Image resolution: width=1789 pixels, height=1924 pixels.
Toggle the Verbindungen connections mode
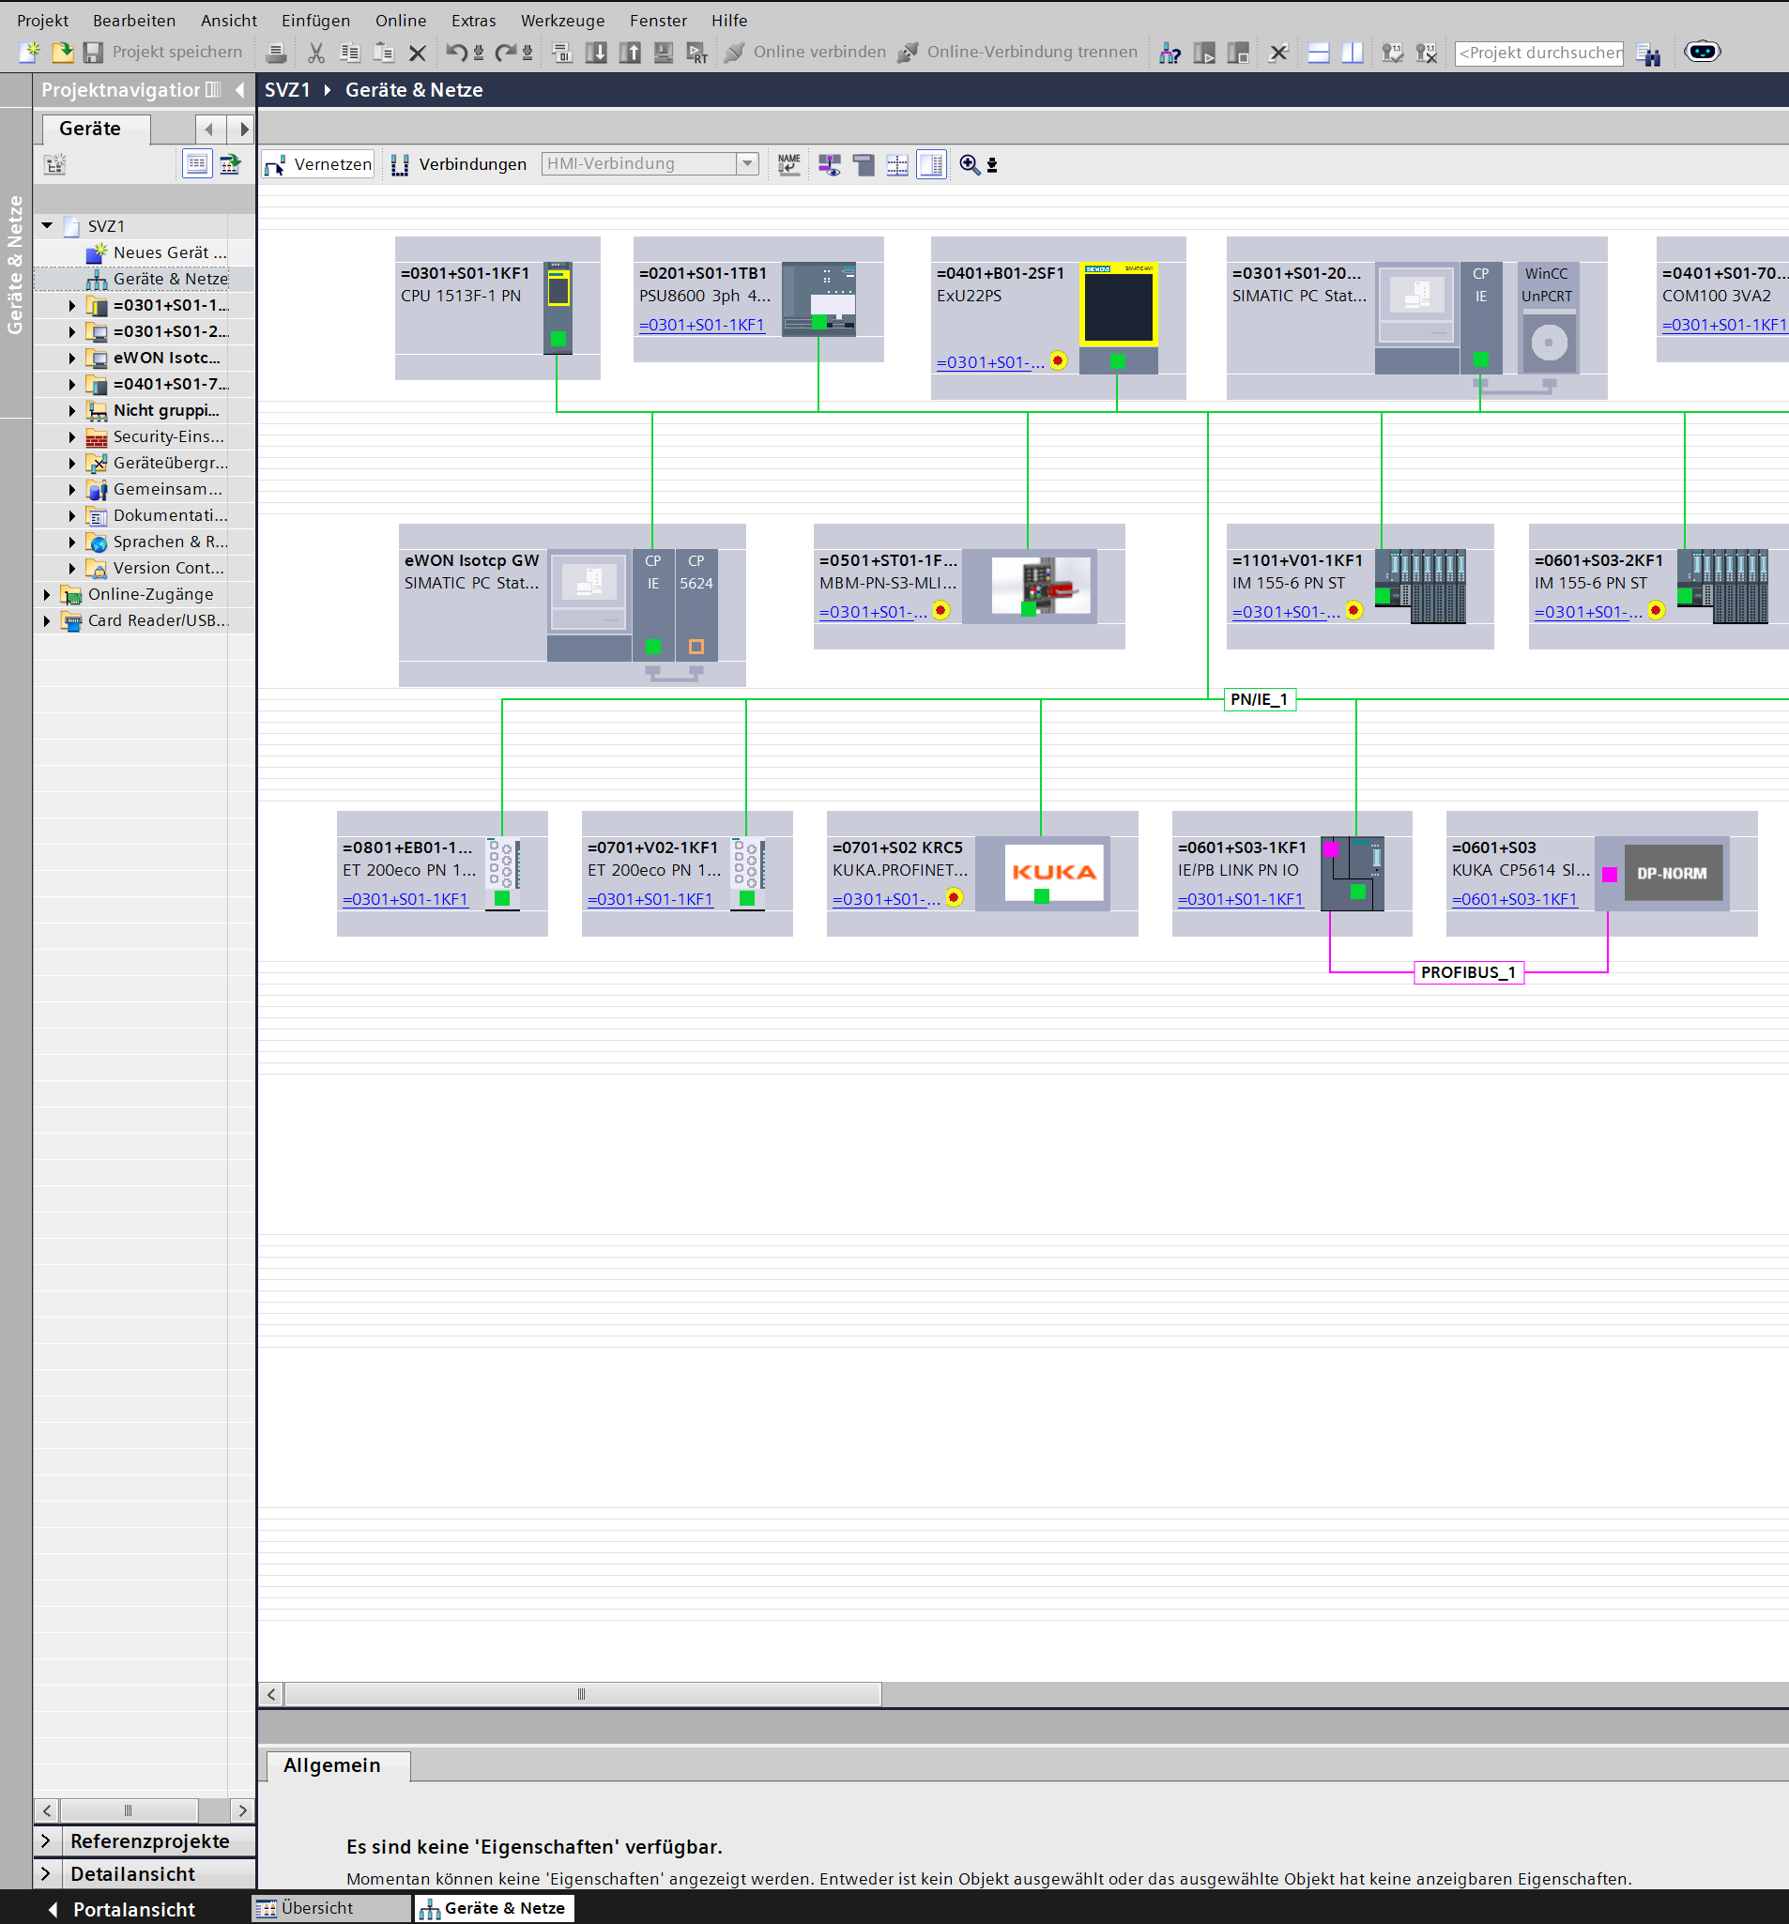point(459,164)
